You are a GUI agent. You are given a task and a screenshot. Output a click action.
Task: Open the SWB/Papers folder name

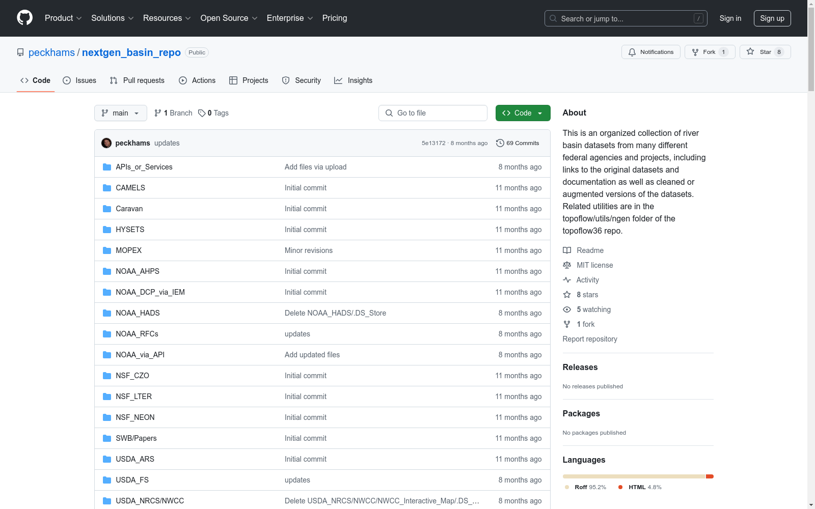(136, 438)
